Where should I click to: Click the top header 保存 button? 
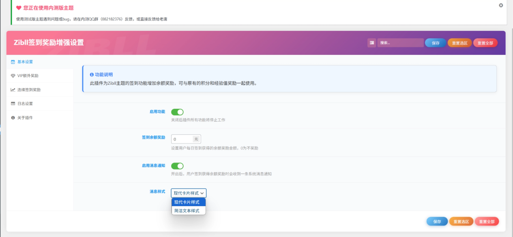click(436, 43)
